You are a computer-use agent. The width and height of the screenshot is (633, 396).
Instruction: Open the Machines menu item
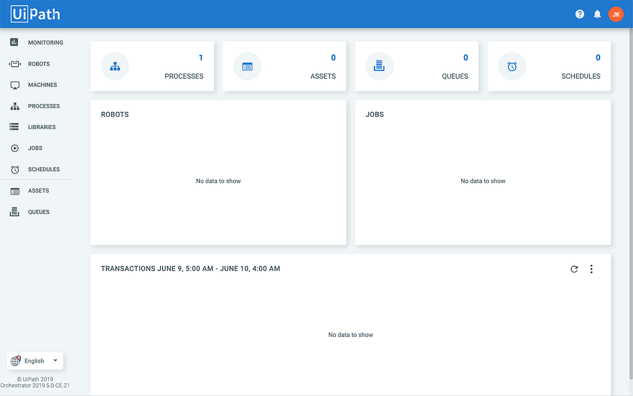[43, 85]
